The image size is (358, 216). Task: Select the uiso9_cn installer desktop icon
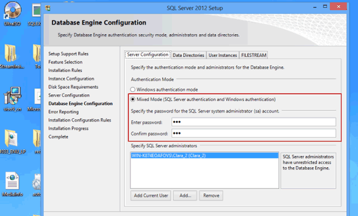click(x=13, y=98)
